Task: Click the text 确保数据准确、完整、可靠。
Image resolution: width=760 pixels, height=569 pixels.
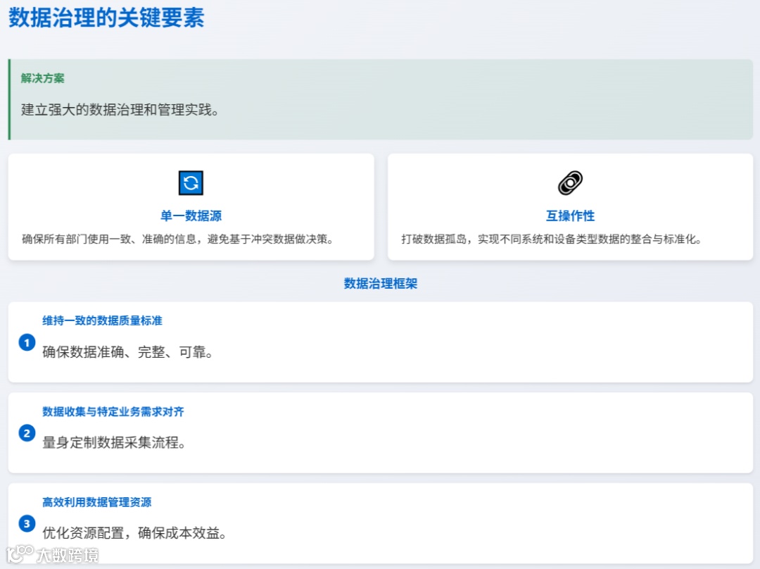Action: pyautogui.click(x=128, y=352)
